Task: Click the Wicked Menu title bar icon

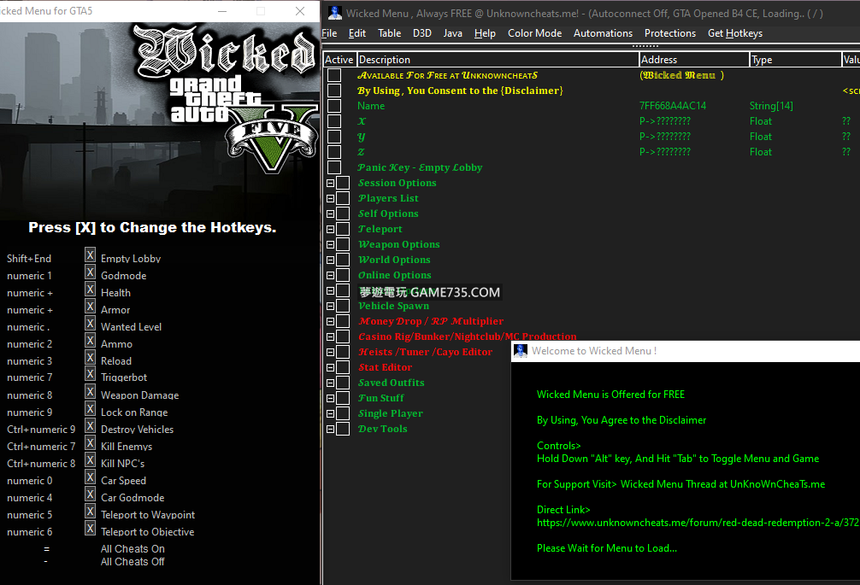Action: point(335,13)
